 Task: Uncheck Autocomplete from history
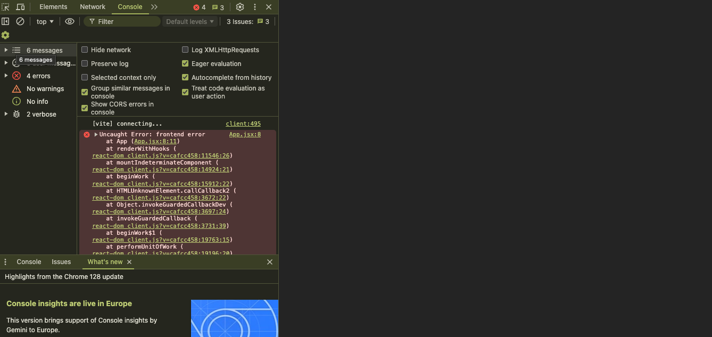coord(185,77)
